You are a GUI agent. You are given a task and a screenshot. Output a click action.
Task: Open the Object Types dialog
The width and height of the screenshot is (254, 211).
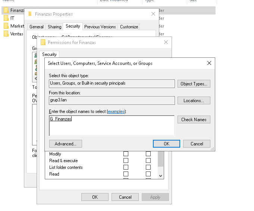194,84
